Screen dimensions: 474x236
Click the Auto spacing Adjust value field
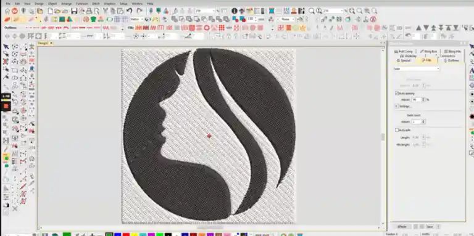point(416,100)
